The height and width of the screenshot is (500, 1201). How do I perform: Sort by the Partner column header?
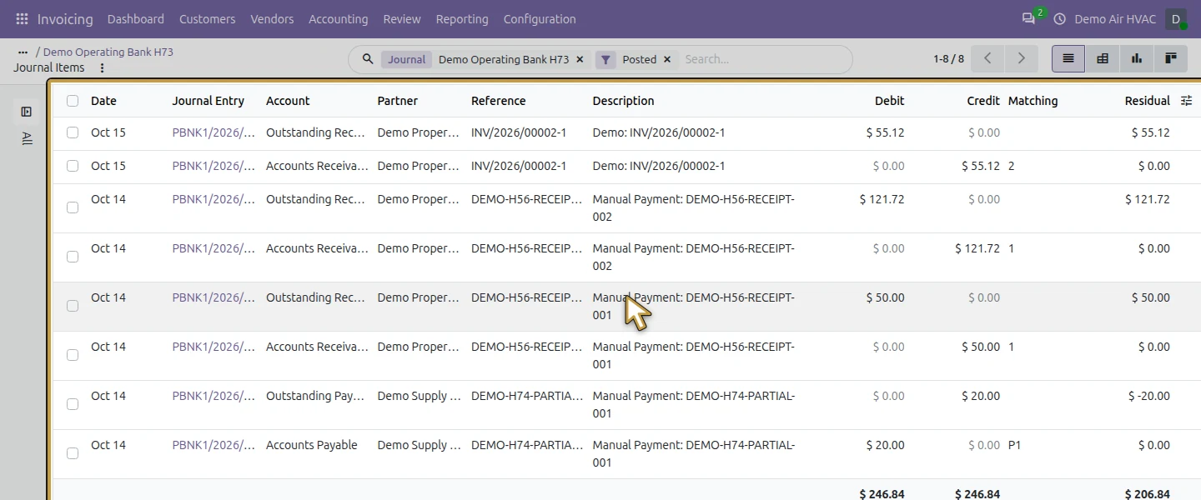(397, 101)
